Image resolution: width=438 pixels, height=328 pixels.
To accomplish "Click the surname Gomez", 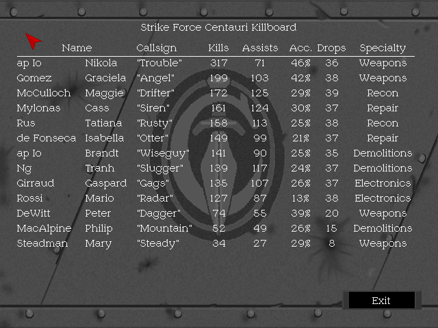I will point(34,78).
